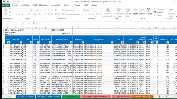
Task: Pick the font color A swatch
Action: (x=40, y=14)
